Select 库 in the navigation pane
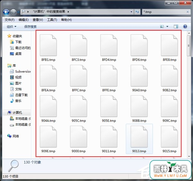 12,65
